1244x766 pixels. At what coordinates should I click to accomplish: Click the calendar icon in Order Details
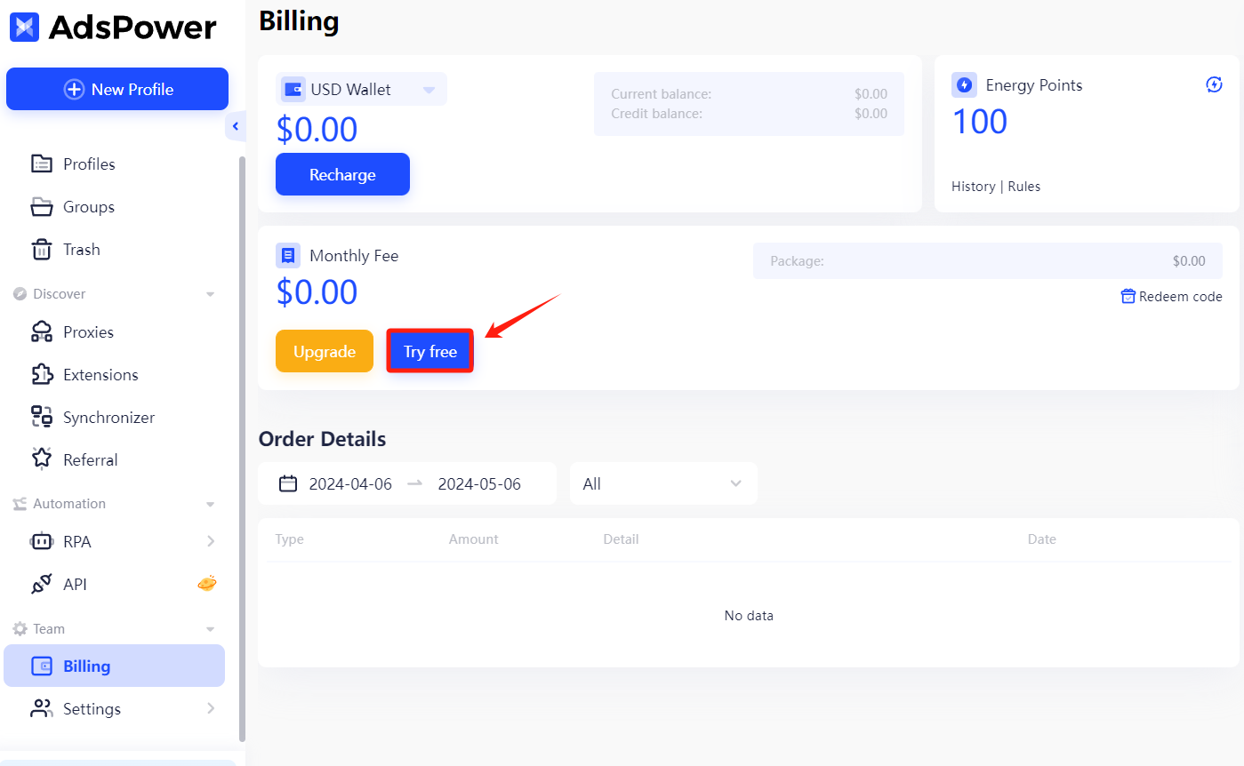(287, 483)
